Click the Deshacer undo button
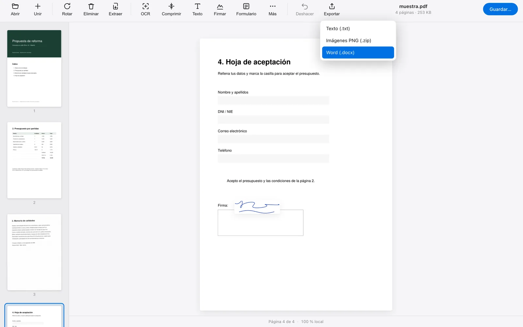The width and height of the screenshot is (523, 327). [305, 9]
